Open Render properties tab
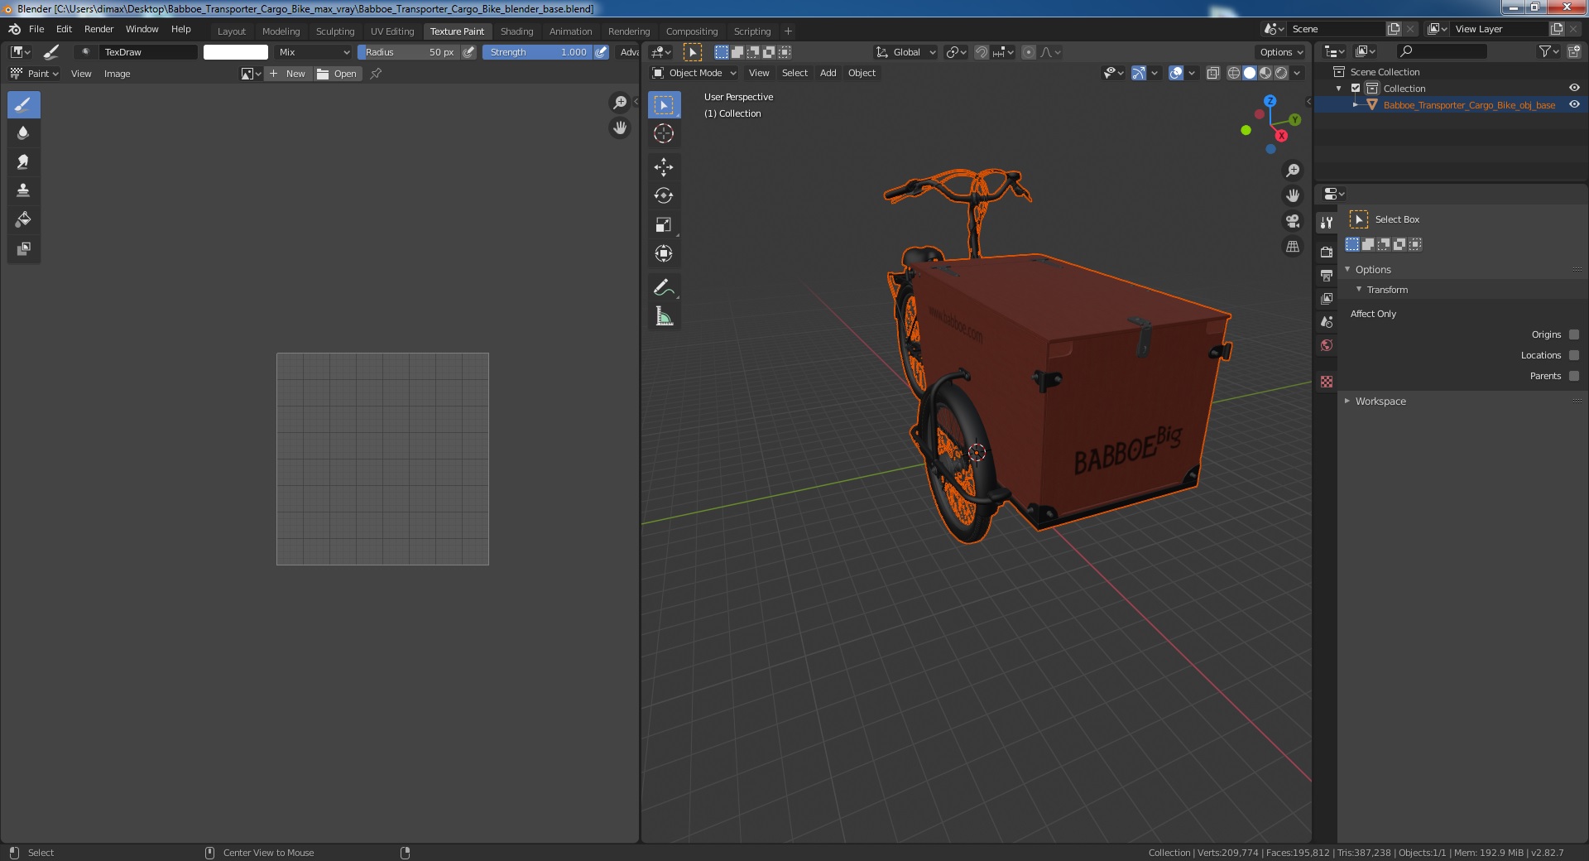 1327,252
